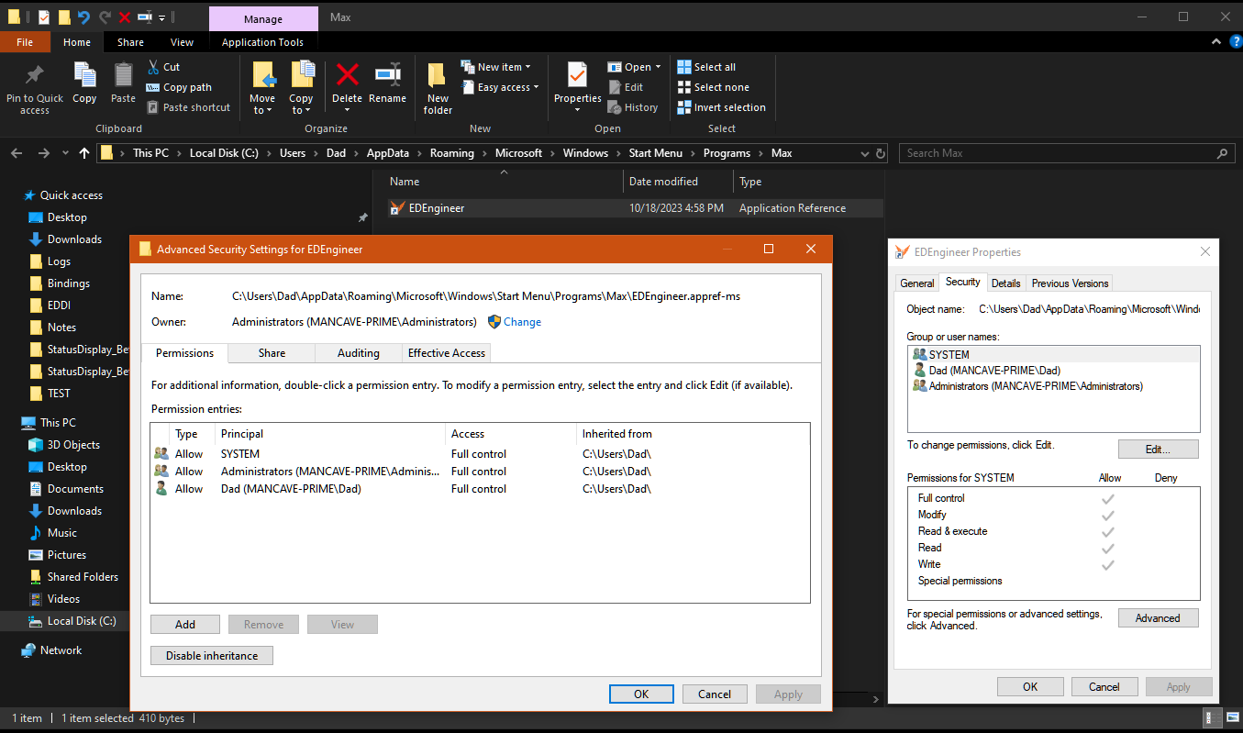
Task: Refresh the folder view in the address bar
Action: (x=881, y=153)
